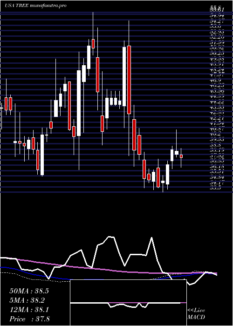233x326 pixels.
Task: Click the MACD histogram inset box
Action: coord(128,303)
